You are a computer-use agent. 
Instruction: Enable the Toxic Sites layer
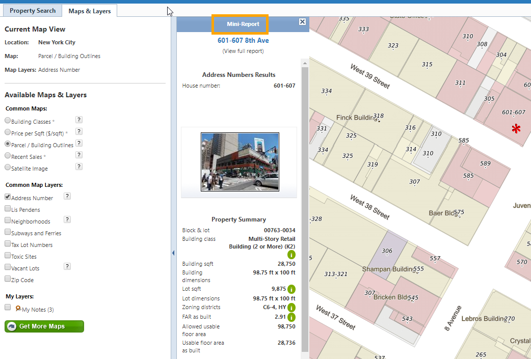(8, 256)
